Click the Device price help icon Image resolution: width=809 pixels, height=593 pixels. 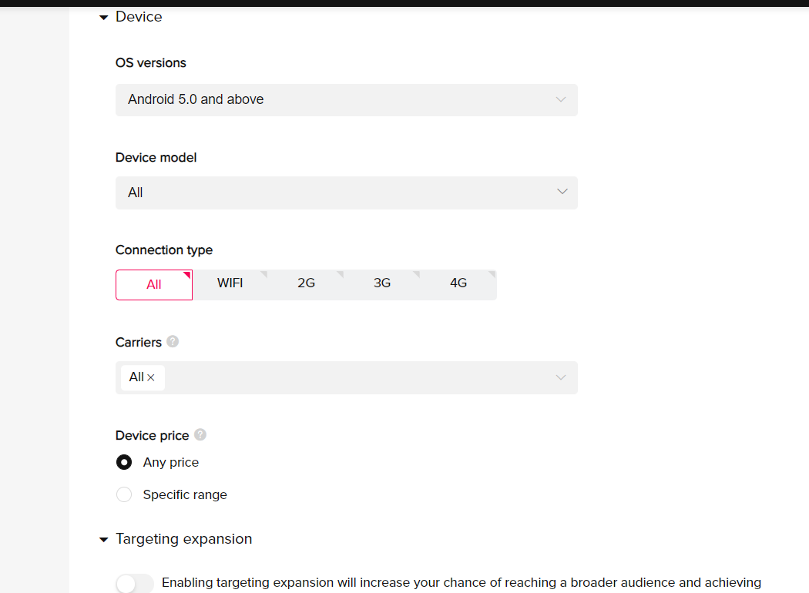pos(200,434)
